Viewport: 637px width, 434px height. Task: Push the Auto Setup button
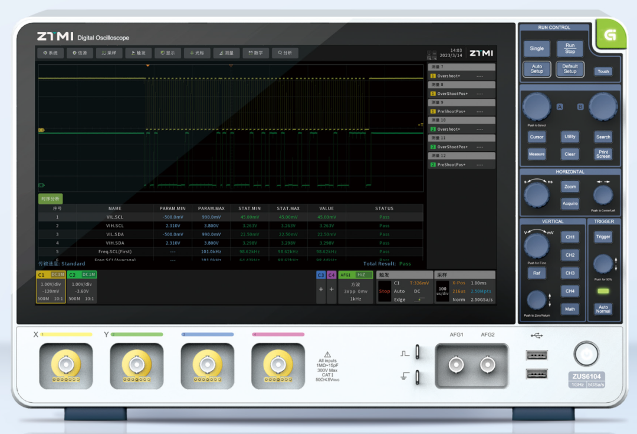tap(536, 69)
